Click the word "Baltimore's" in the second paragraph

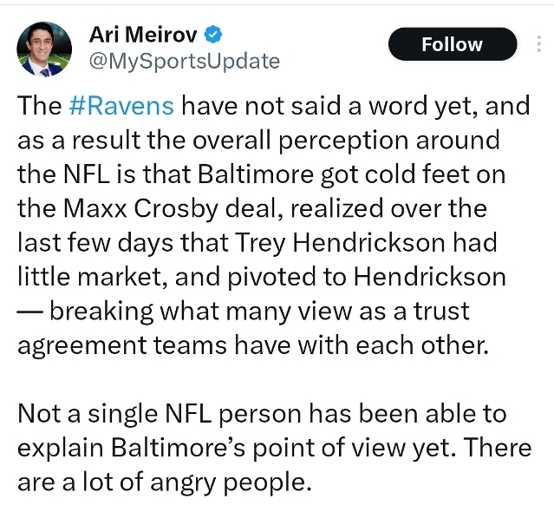(x=168, y=448)
